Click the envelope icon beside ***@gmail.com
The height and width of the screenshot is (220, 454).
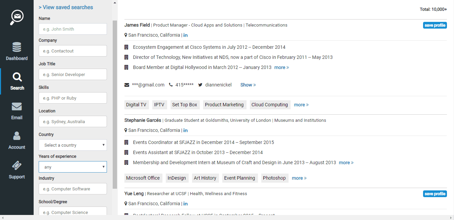pos(127,85)
